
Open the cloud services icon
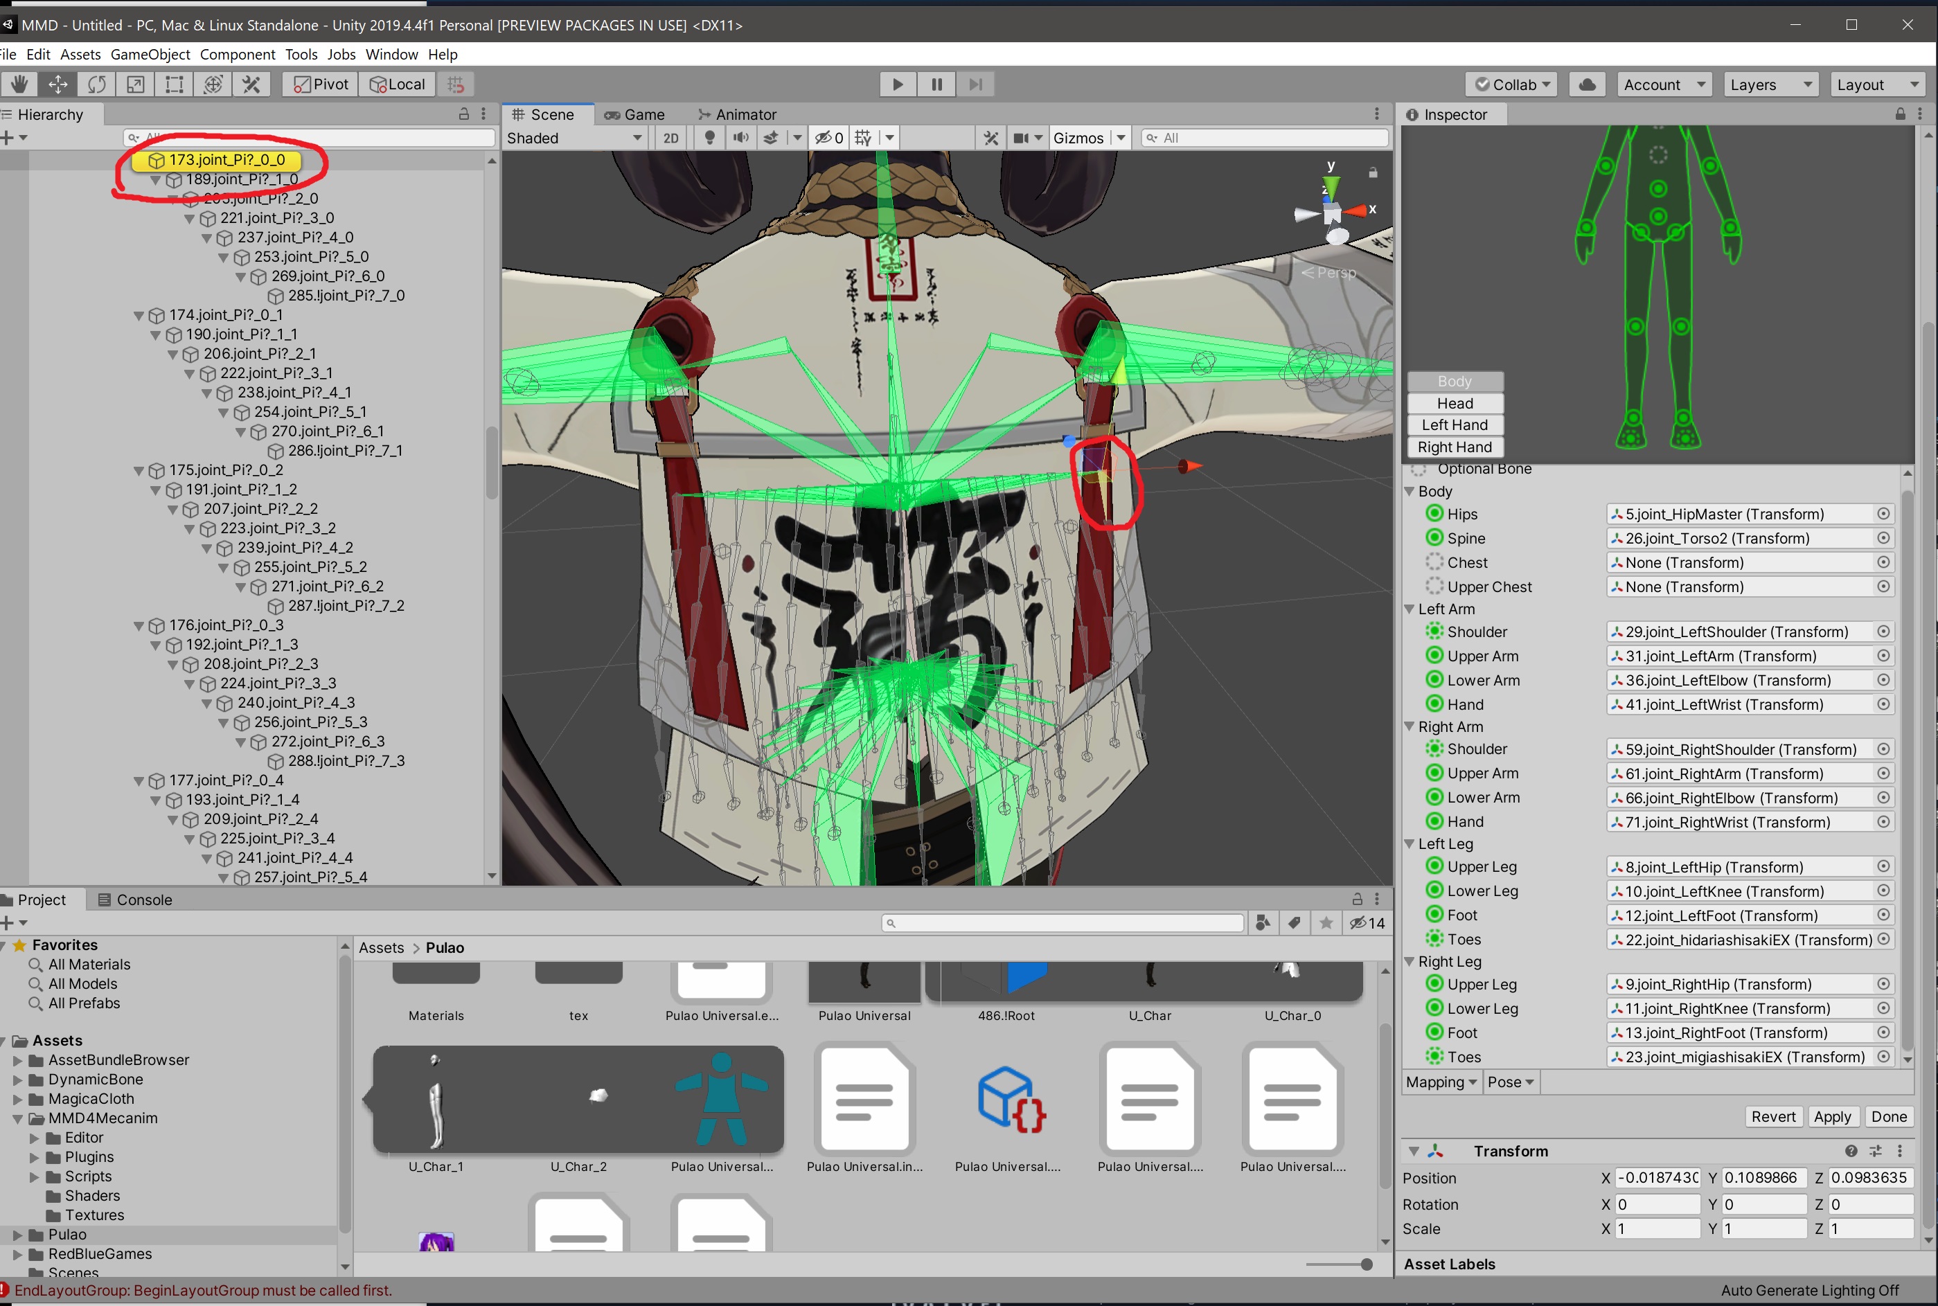1588,84
